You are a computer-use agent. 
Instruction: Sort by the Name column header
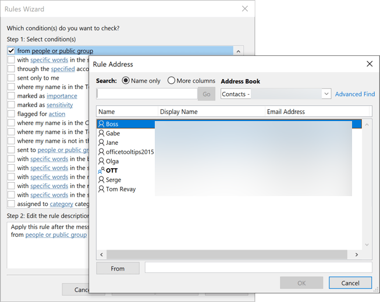coord(127,112)
